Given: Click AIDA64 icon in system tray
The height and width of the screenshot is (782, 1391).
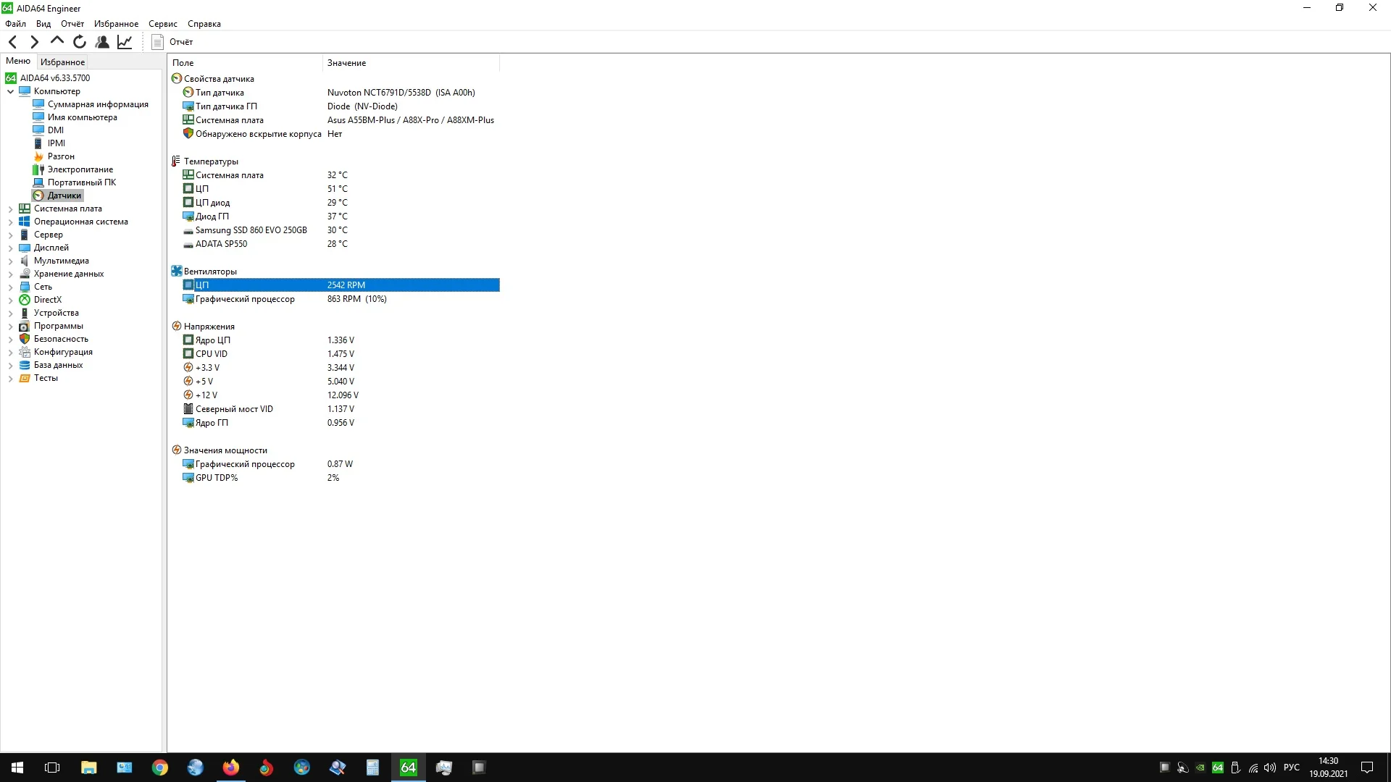Looking at the screenshot, I should [1218, 768].
